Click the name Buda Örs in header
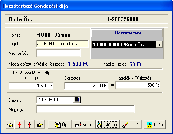This screenshot has height=134, width=173. tap(20, 19)
